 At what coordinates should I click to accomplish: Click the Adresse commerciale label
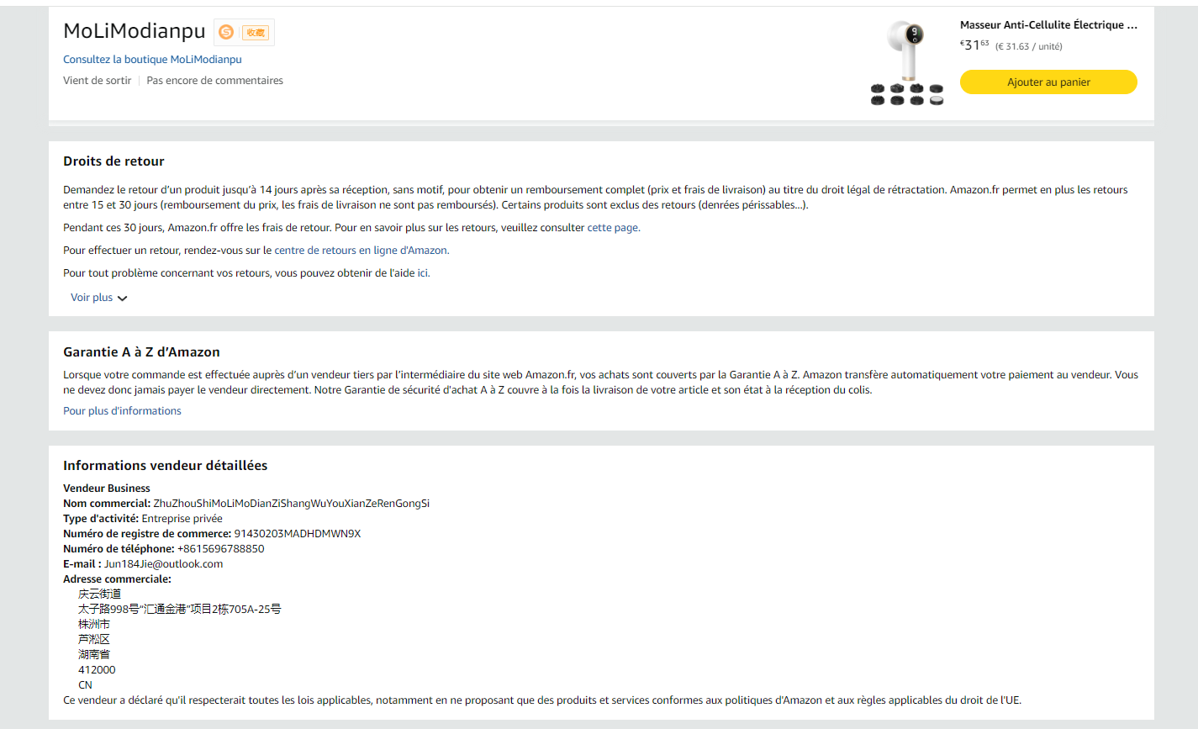click(x=117, y=579)
